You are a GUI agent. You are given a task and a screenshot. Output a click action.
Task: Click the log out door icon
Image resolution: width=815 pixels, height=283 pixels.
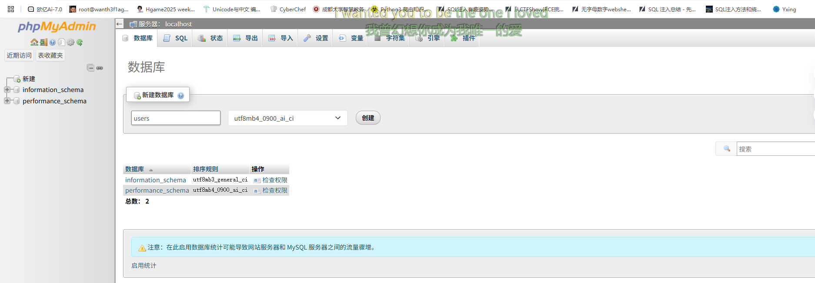point(43,42)
